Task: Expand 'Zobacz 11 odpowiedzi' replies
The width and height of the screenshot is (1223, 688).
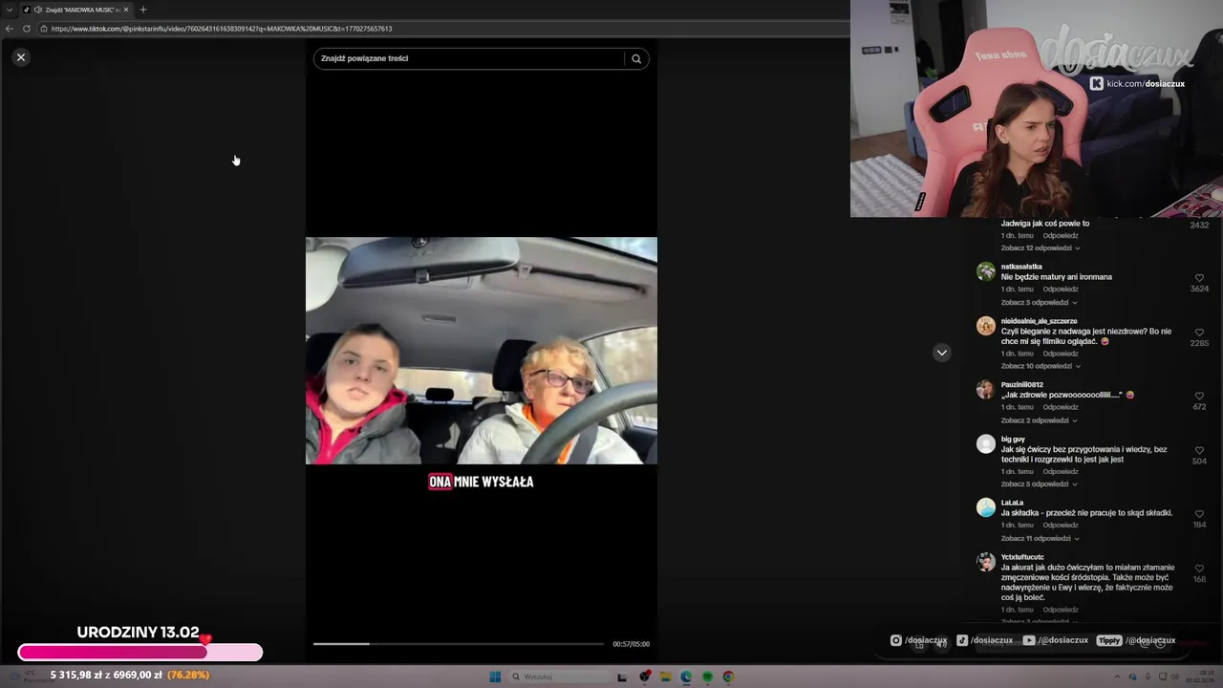Action: pyautogui.click(x=1040, y=539)
